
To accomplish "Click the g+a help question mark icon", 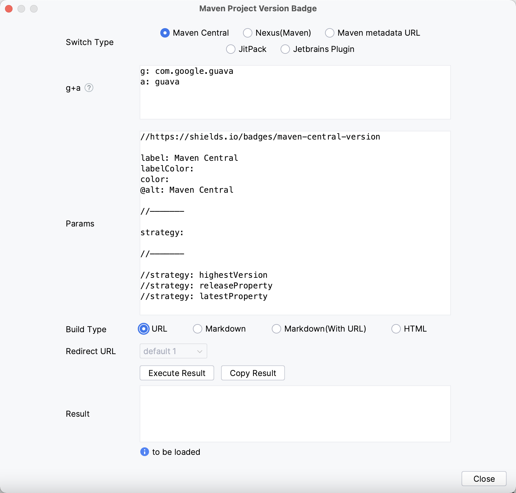I will click(x=89, y=88).
